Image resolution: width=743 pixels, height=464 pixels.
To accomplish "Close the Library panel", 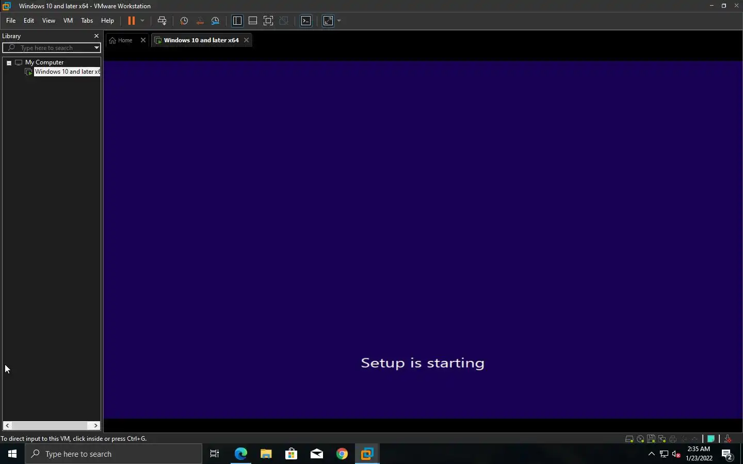I will click(x=96, y=36).
